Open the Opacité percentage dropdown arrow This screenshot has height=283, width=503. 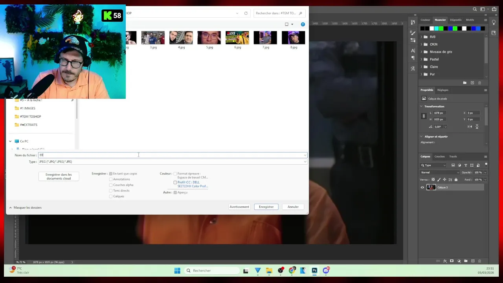coord(485,173)
